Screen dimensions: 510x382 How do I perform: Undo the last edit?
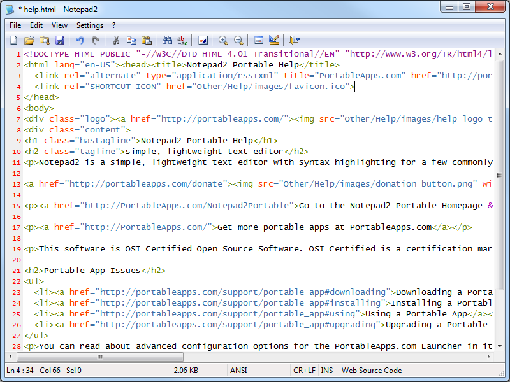(x=80, y=40)
